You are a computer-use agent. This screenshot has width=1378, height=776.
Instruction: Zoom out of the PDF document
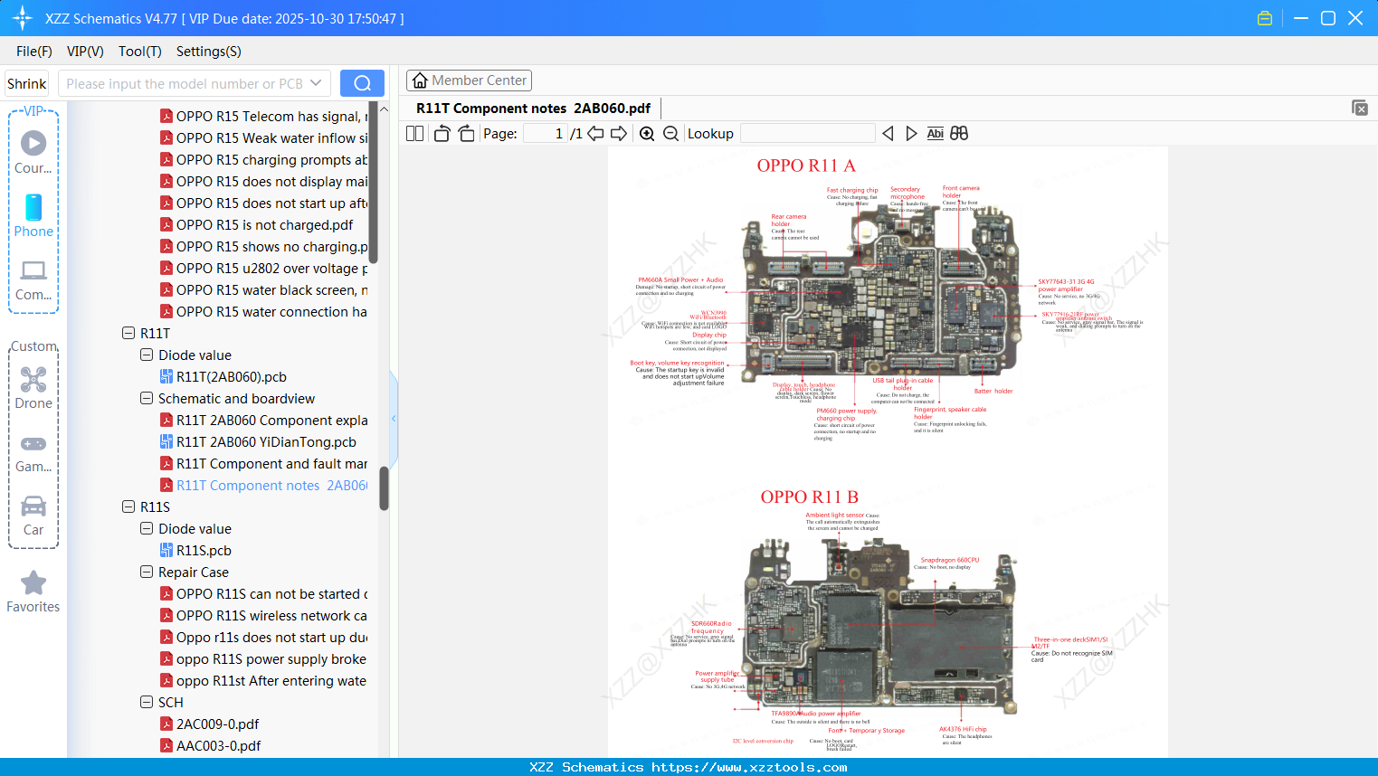pyautogui.click(x=670, y=133)
